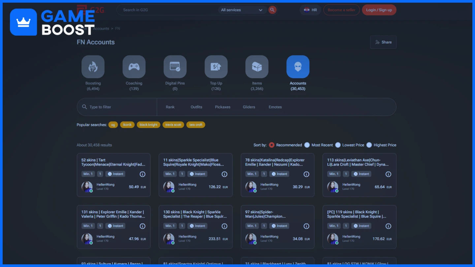The image size is (475, 267).
Task: Select the Accounts category icon
Action: pyautogui.click(x=298, y=67)
